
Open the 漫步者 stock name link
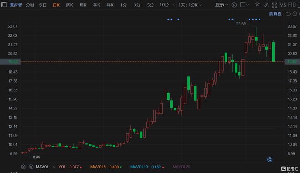point(15,5)
